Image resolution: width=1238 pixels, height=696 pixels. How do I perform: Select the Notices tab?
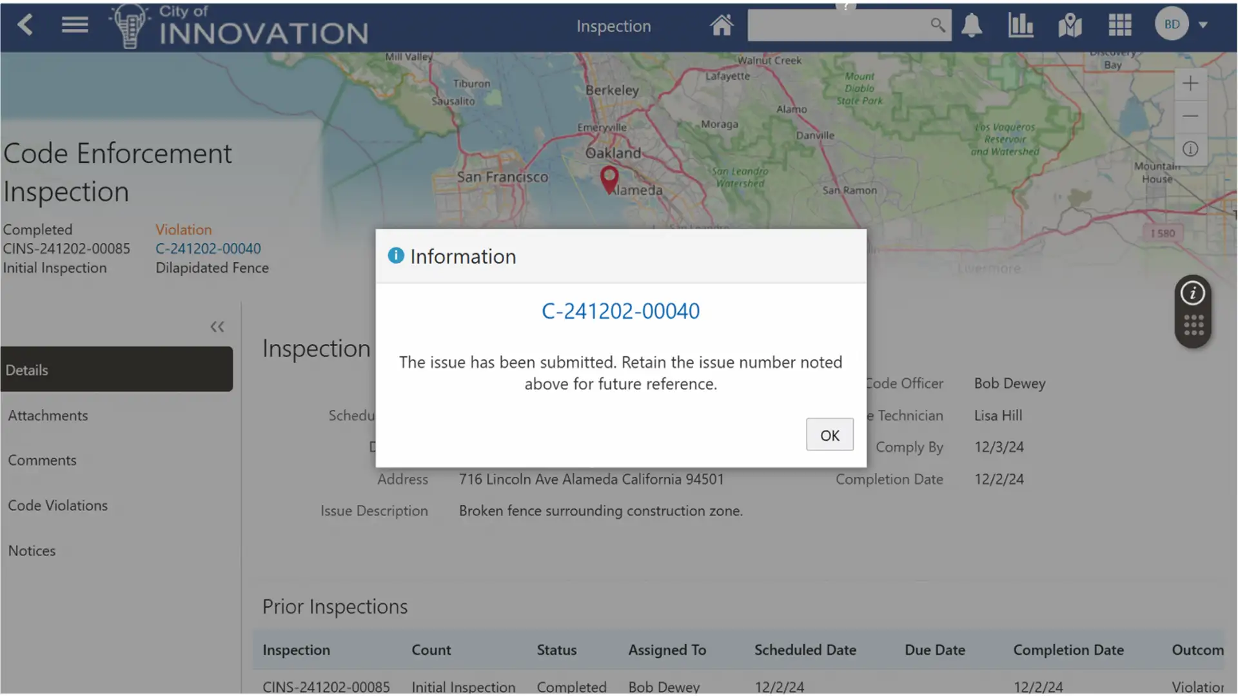tap(32, 551)
